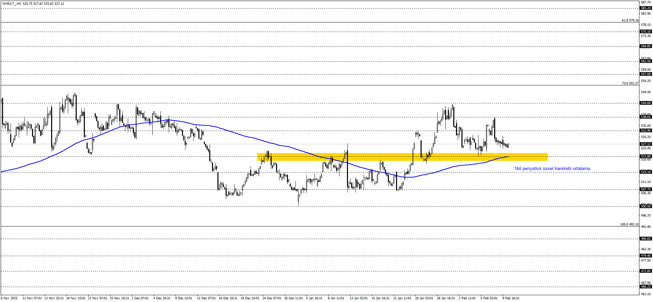Select the 100.0 Fibonacci level label
653x302 pixels.
tap(629, 224)
